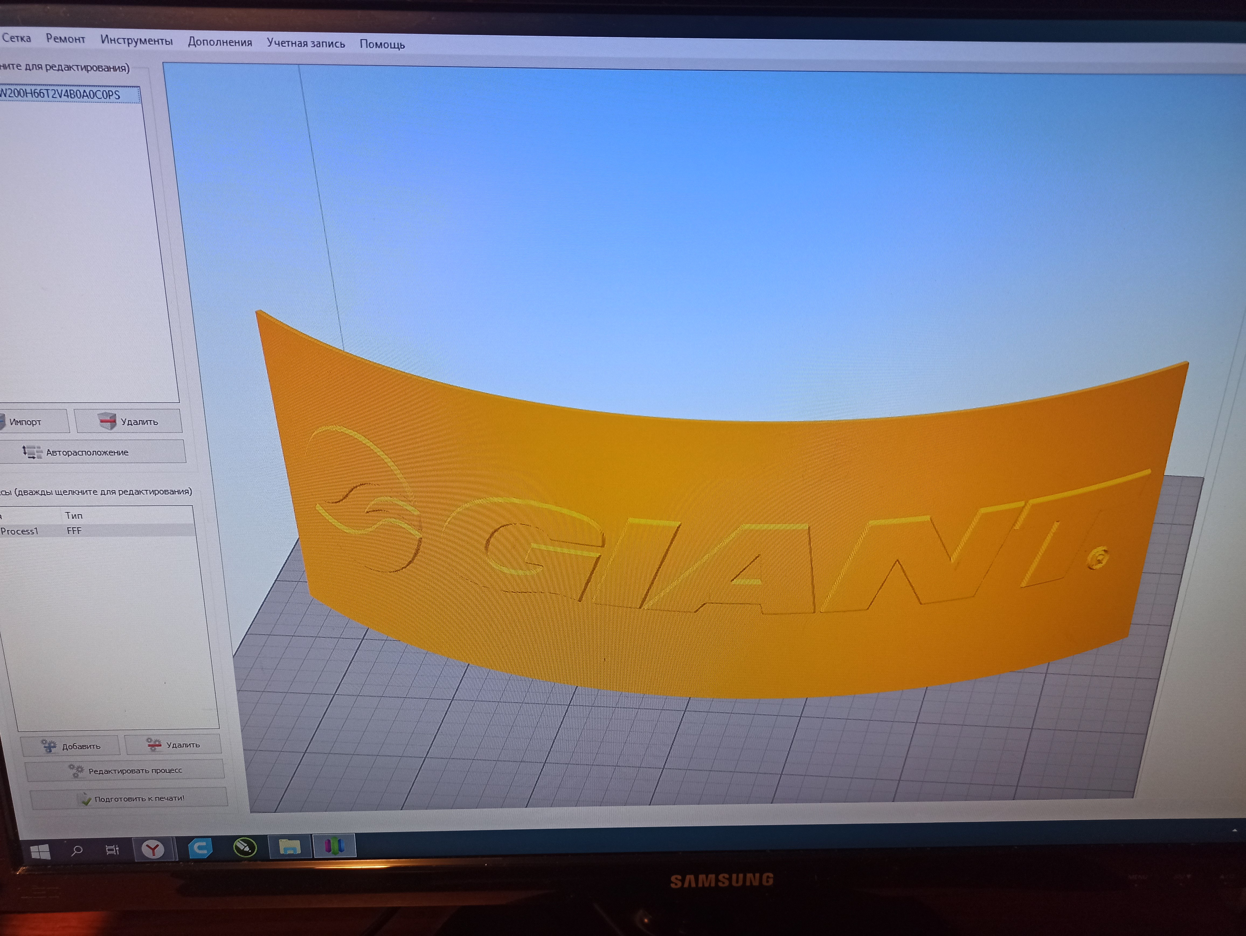Click the FFF type cell

coord(74,531)
